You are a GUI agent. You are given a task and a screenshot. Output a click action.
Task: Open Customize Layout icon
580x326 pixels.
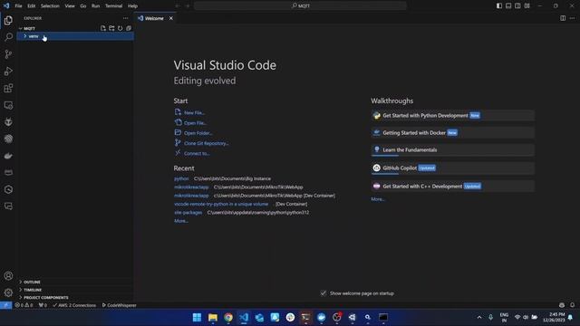[527, 6]
